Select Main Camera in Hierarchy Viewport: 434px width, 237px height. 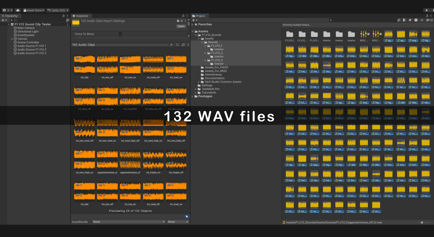[x=26, y=28]
